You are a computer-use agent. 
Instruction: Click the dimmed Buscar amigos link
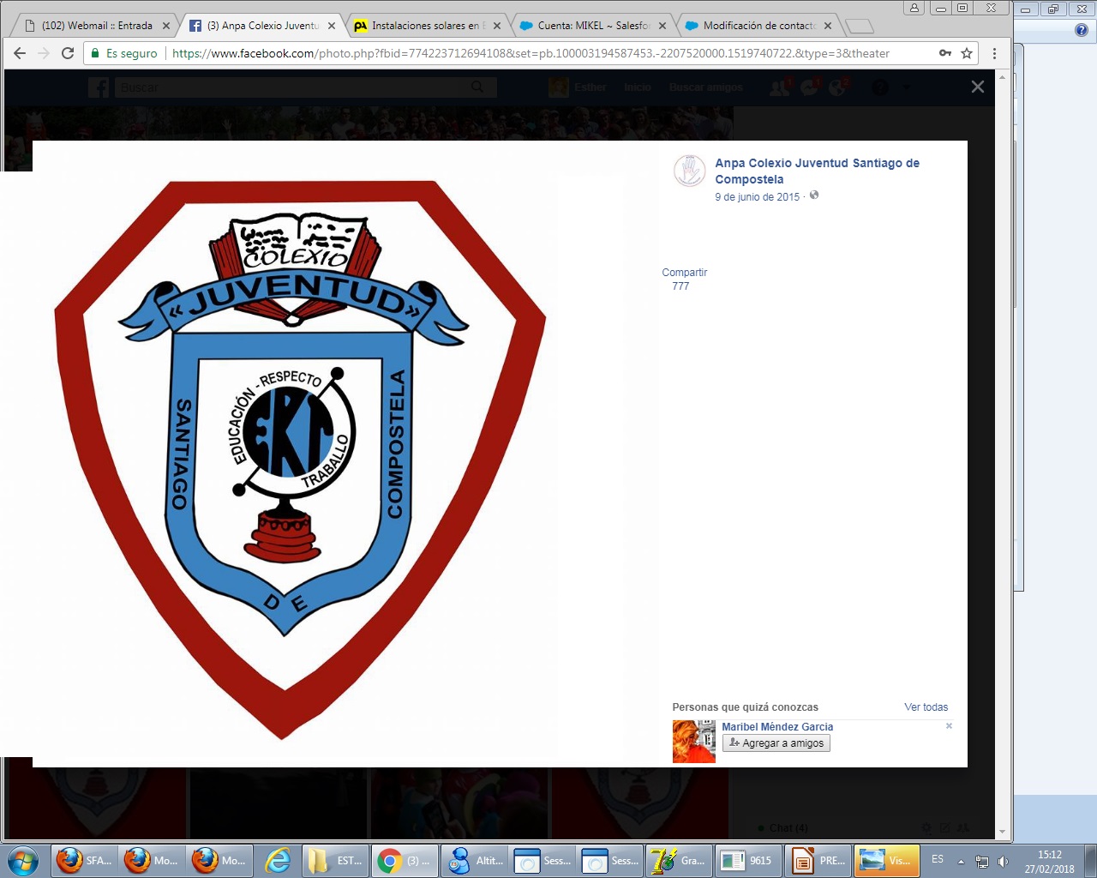pos(706,87)
